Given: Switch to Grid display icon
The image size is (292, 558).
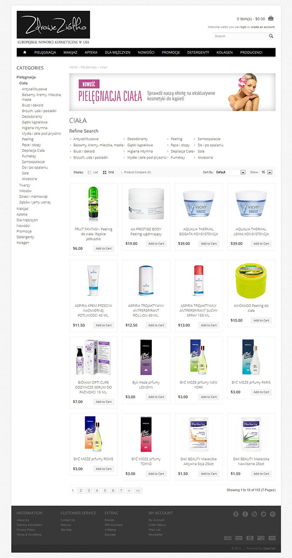Looking at the screenshot, I should 105,172.
